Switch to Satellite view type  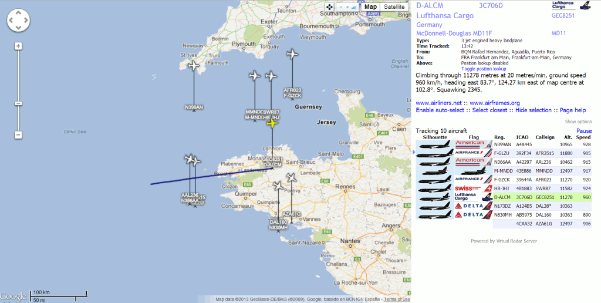pos(394,7)
